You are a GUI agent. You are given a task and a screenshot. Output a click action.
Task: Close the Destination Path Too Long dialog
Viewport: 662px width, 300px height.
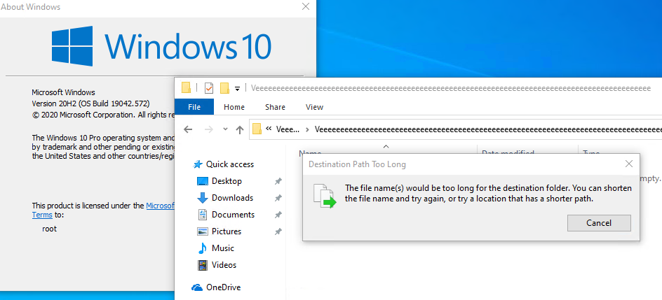click(628, 164)
